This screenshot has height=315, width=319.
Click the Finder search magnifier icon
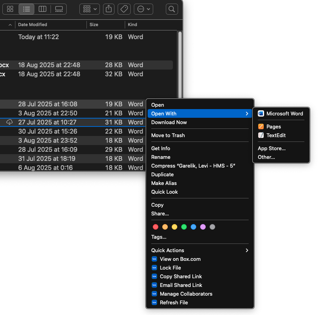tap(172, 9)
